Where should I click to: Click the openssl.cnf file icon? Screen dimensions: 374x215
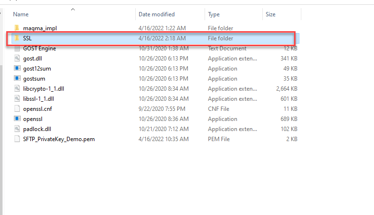click(17, 109)
